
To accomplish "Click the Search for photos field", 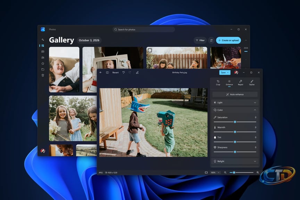I will click(x=144, y=30).
